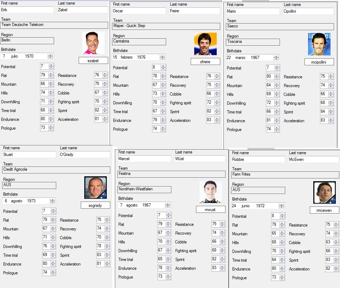Click O'Grady's Downhilling stepper arrows showing 76
340x288 pixels.
[53, 247]
